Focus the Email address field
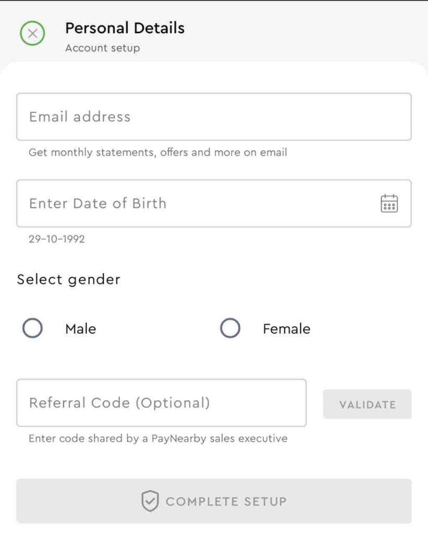 pyautogui.click(x=214, y=117)
